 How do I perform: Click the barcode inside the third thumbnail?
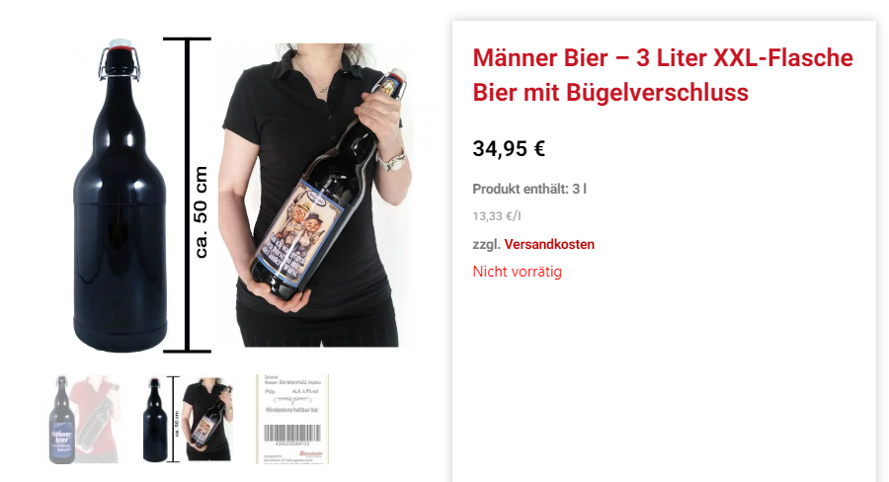[x=292, y=435]
